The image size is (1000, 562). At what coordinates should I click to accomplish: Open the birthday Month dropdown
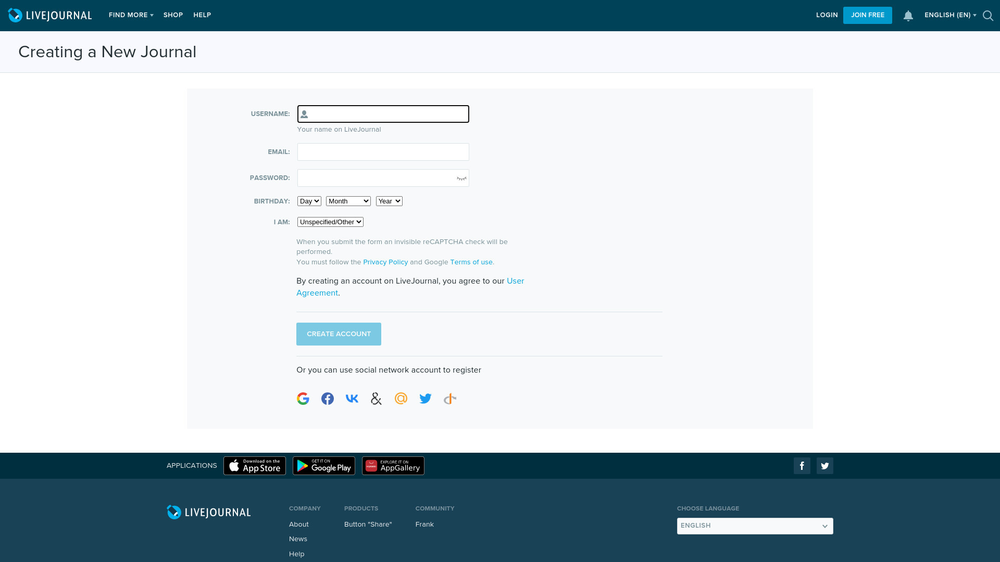[348, 201]
